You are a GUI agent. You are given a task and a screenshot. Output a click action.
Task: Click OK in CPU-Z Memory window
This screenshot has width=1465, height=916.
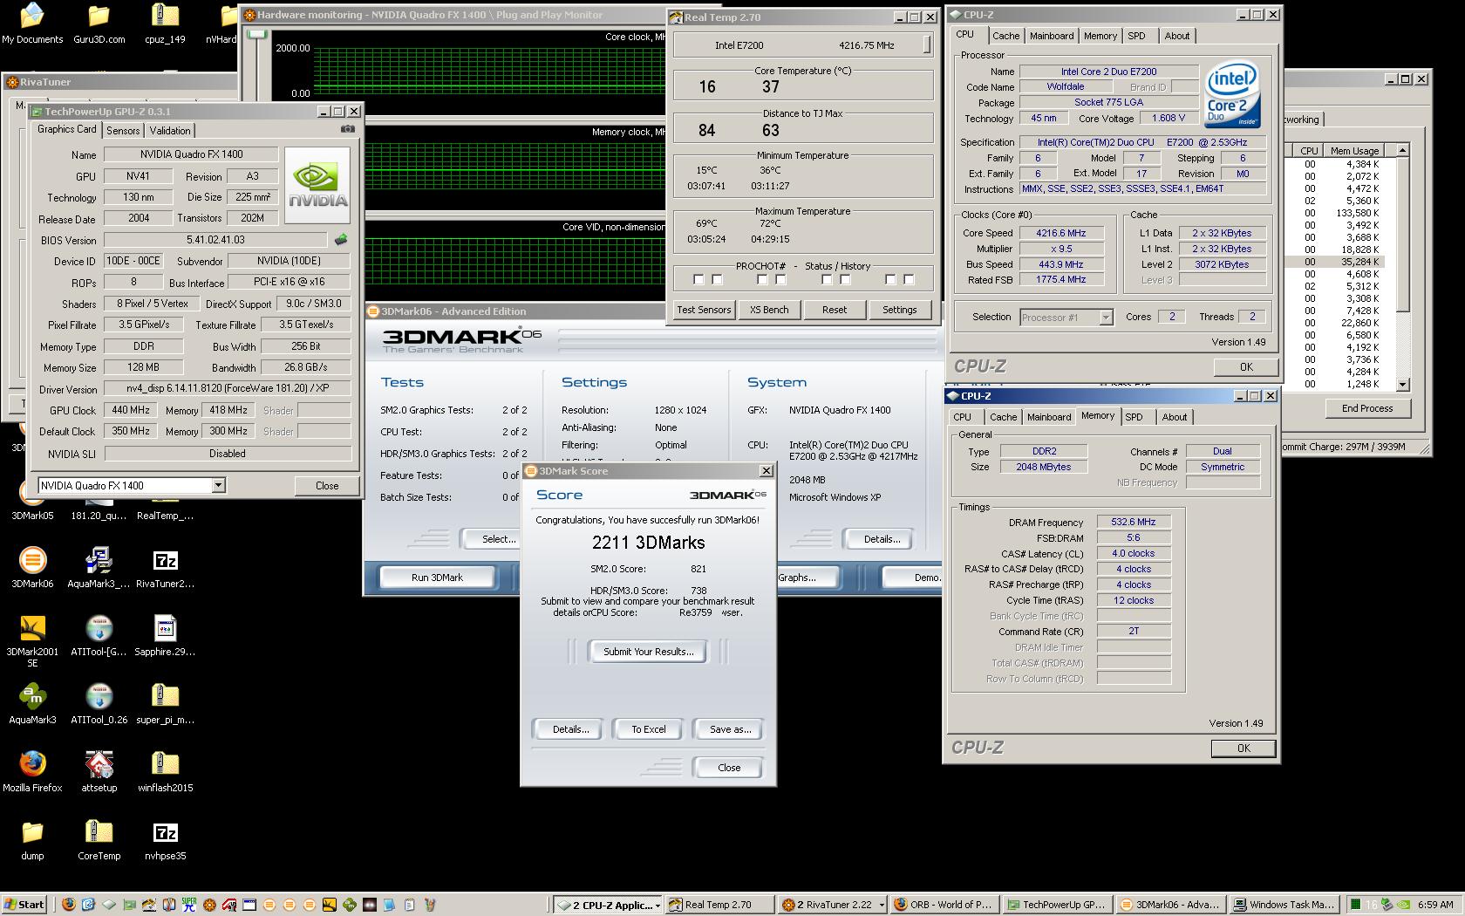click(1244, 749)
